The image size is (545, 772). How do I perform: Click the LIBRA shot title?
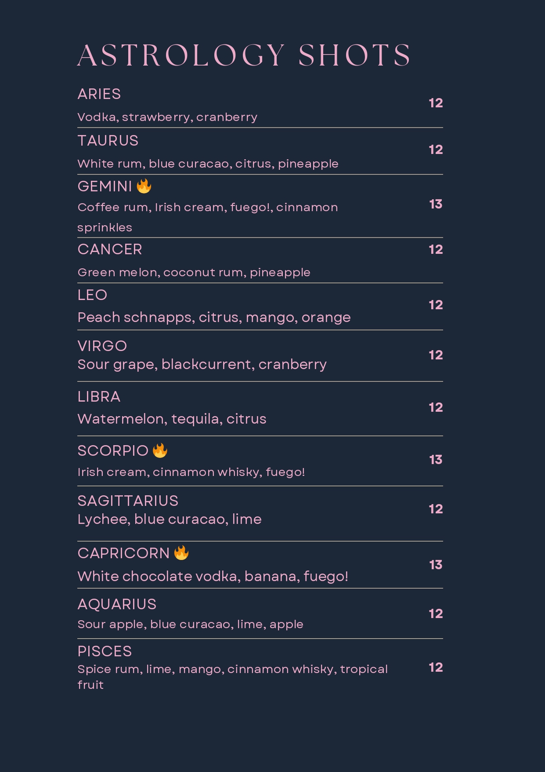(x=99, y=397)
